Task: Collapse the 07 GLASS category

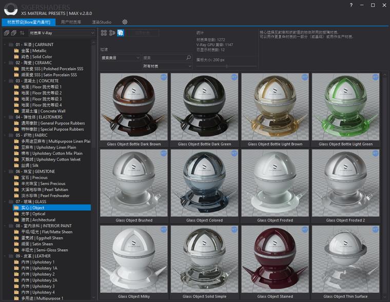Action: tap(5, 202)
